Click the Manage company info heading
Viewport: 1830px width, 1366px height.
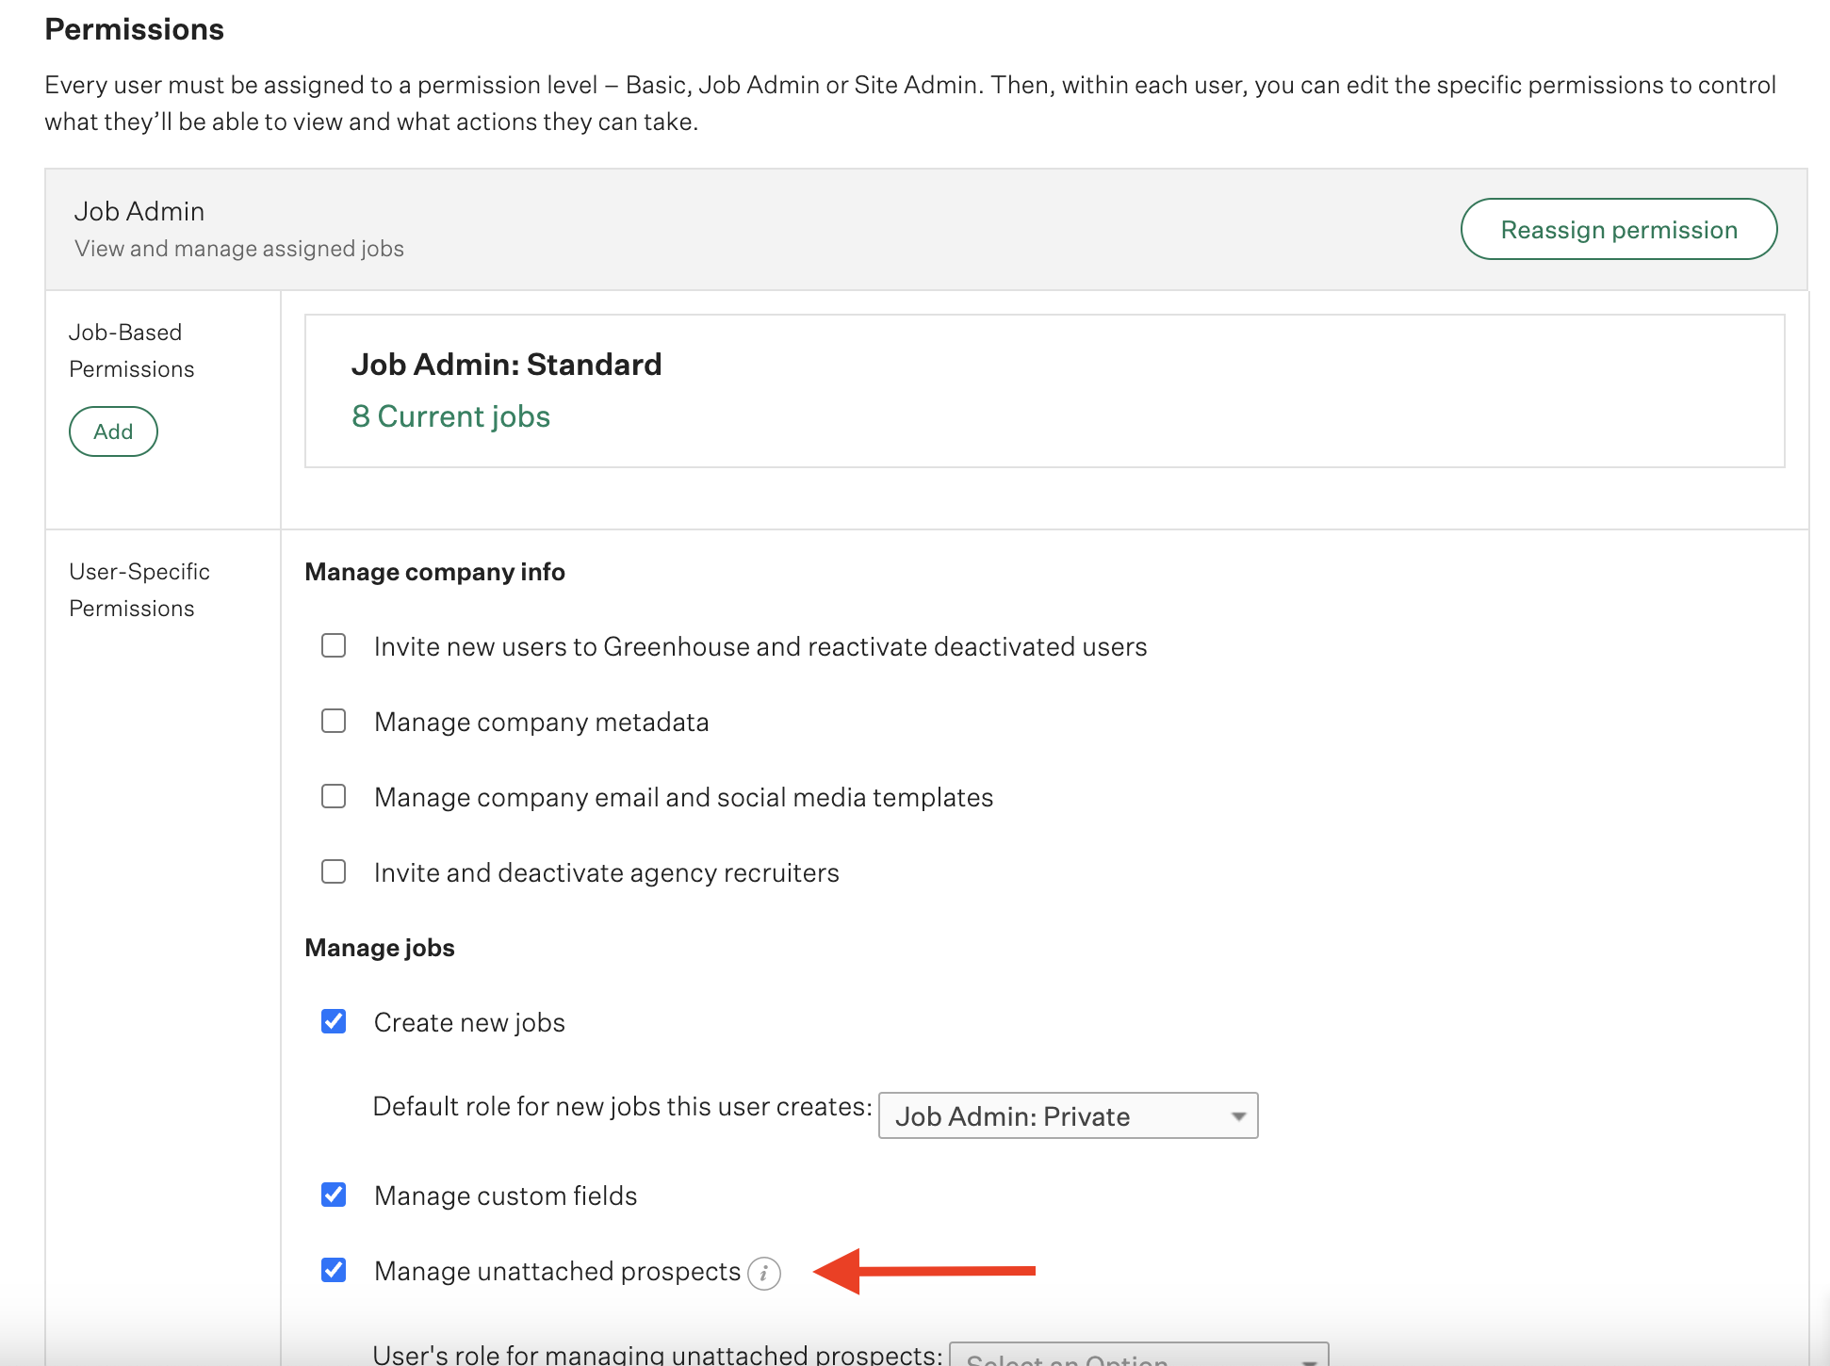point(434,572)
